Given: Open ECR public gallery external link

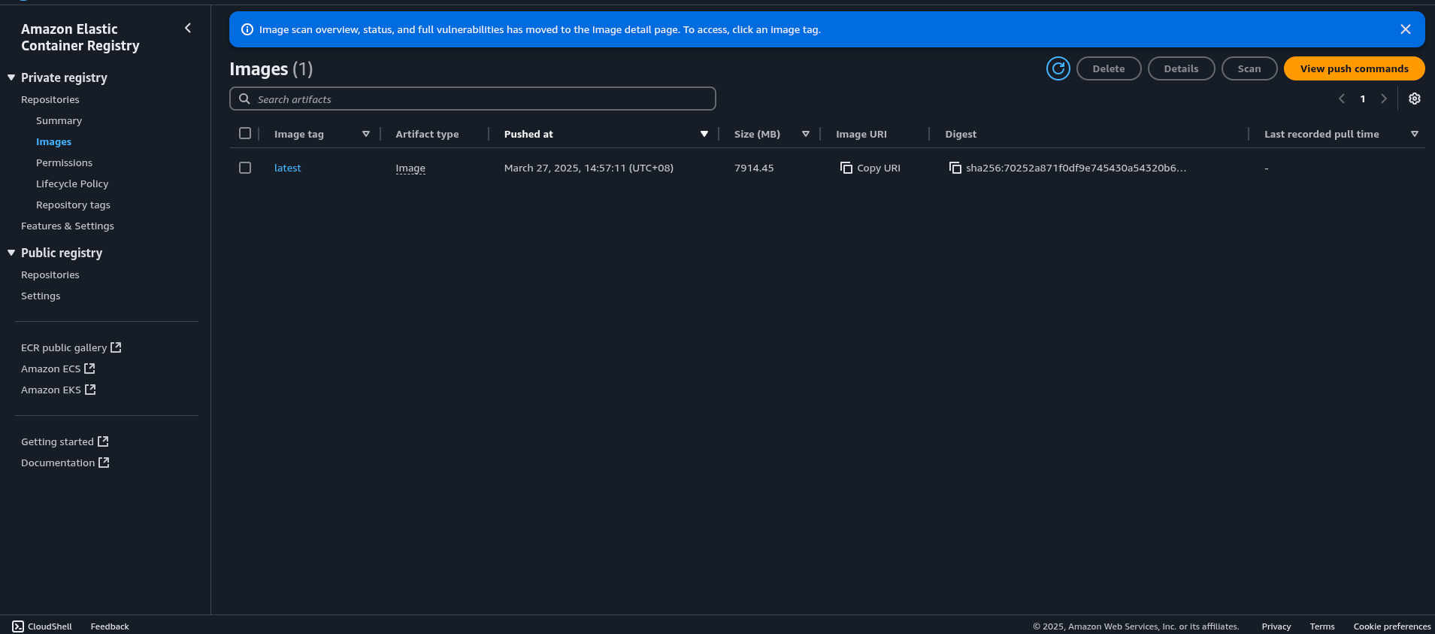Looking at the screenshot, I should (71, 347).
